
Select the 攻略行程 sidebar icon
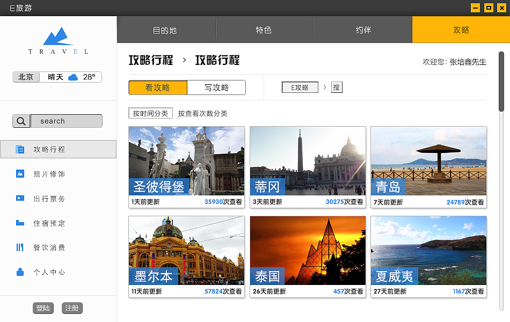[x=20, y=149]
